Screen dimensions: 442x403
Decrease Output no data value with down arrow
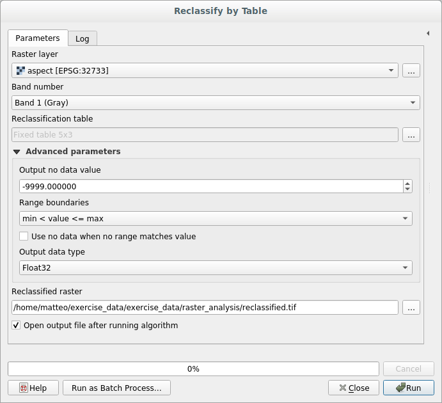pyautogui.click(x=407, y=189)
